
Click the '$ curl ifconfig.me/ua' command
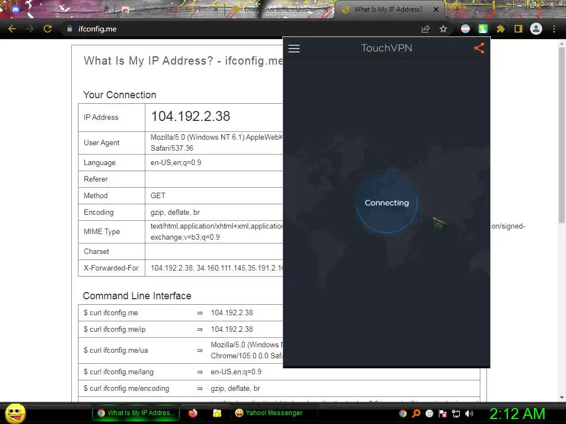116,351
